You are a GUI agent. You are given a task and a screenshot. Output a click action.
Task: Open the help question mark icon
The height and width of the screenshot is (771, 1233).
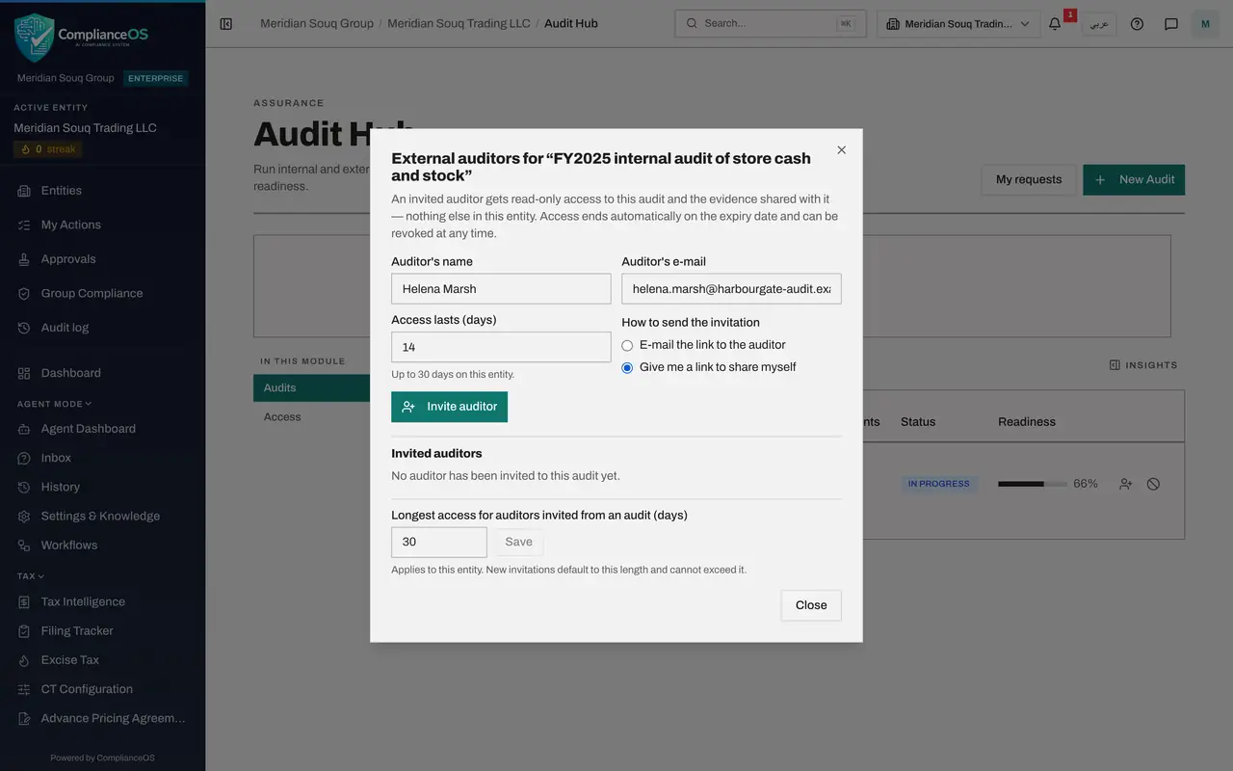1137,24
